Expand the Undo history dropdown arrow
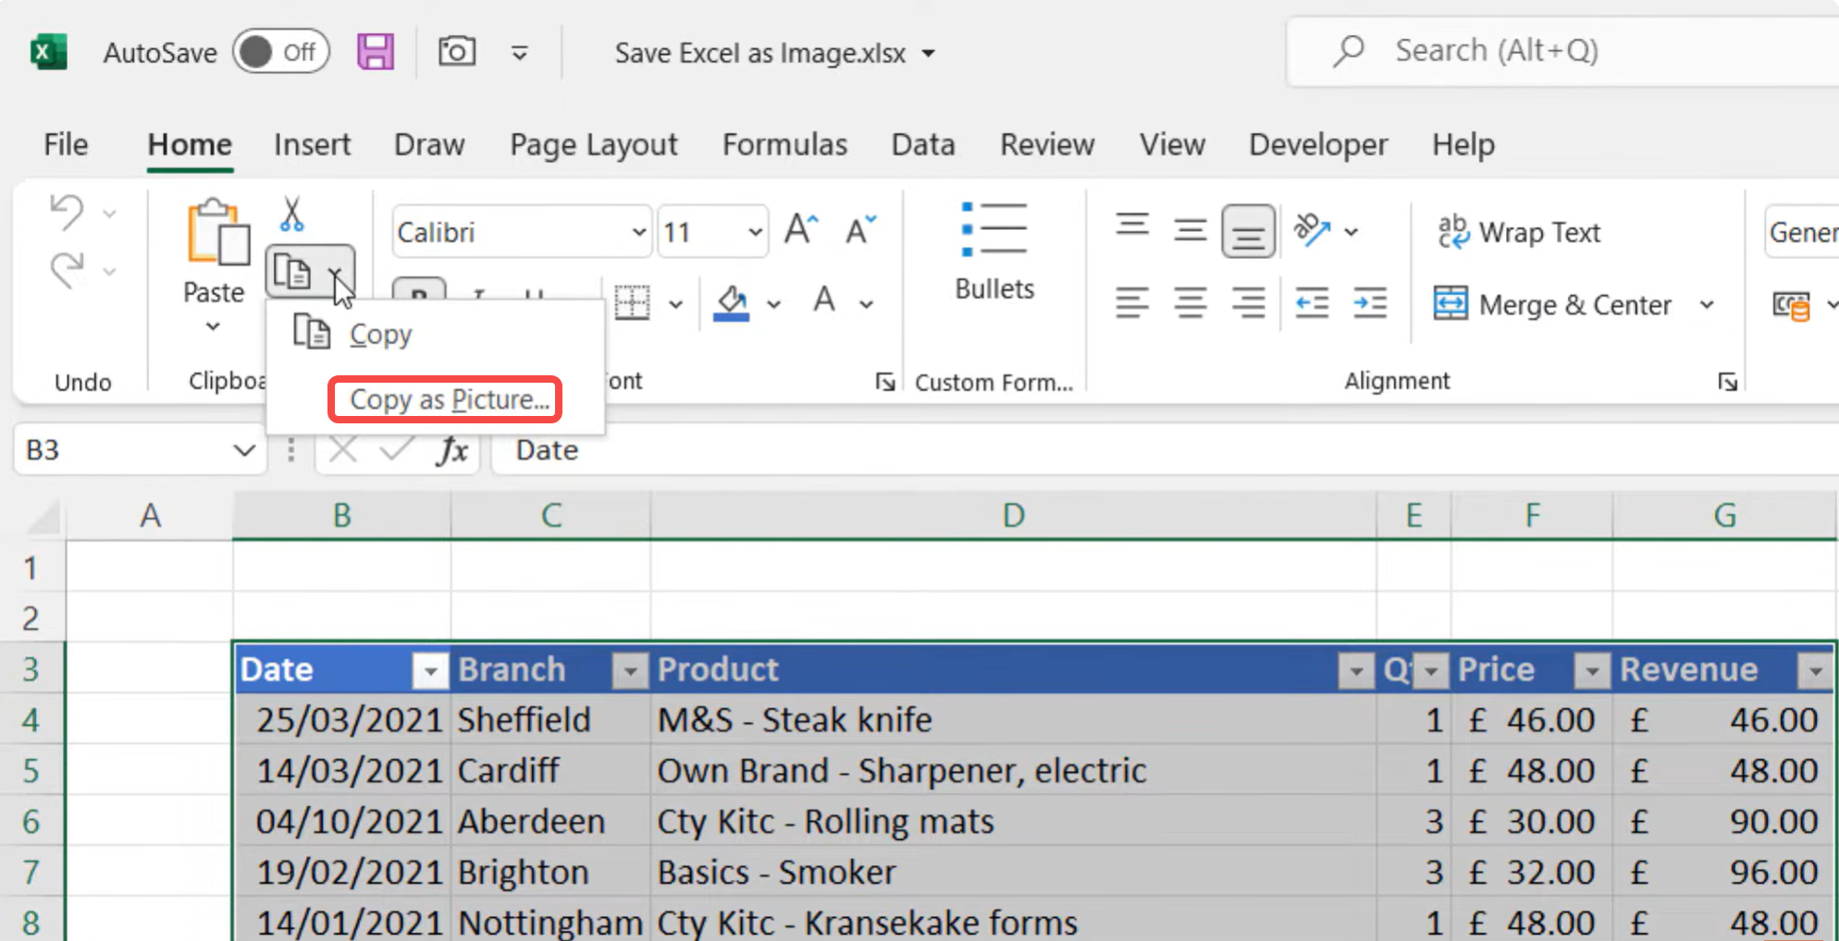Screen dimensions: 1839x941 point(109,214)
